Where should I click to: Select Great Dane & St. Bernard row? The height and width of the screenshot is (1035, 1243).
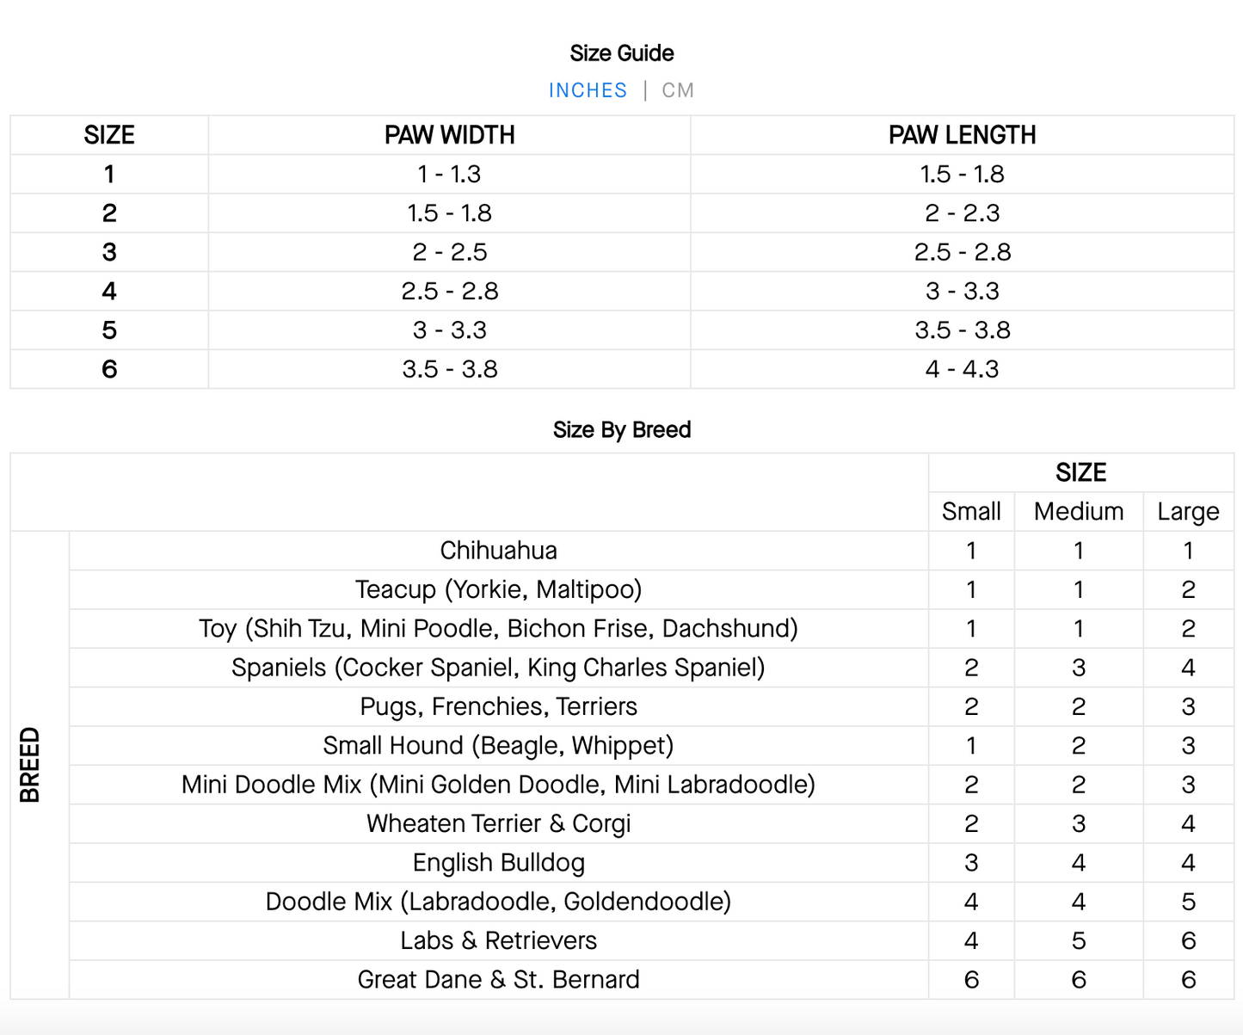click(x=498, y=979)
